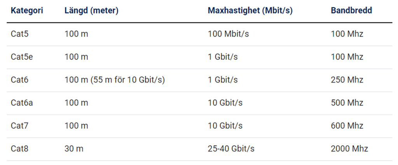Select the Cat5e category cell
398x165 pixels.
point(22,57)
